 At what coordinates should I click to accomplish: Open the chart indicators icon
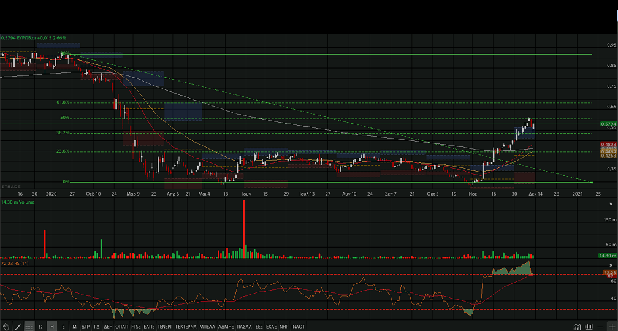coord(577,327)
